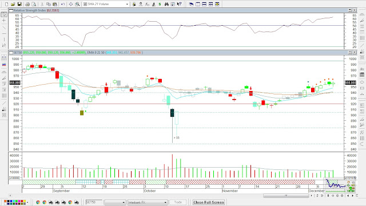Tile windows in a four-pane grid layout
Viewport: 366px width, 206px height.
211,4
